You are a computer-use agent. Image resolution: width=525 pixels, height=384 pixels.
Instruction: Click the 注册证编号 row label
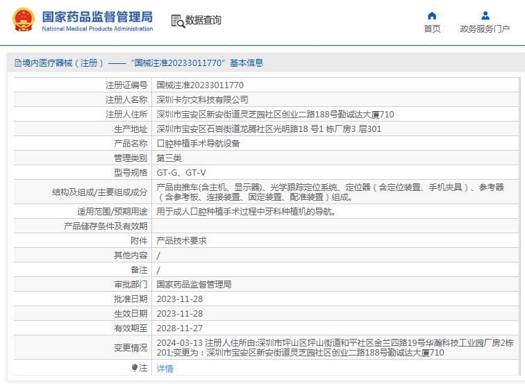pyautogui.click(x=126, y=85)
